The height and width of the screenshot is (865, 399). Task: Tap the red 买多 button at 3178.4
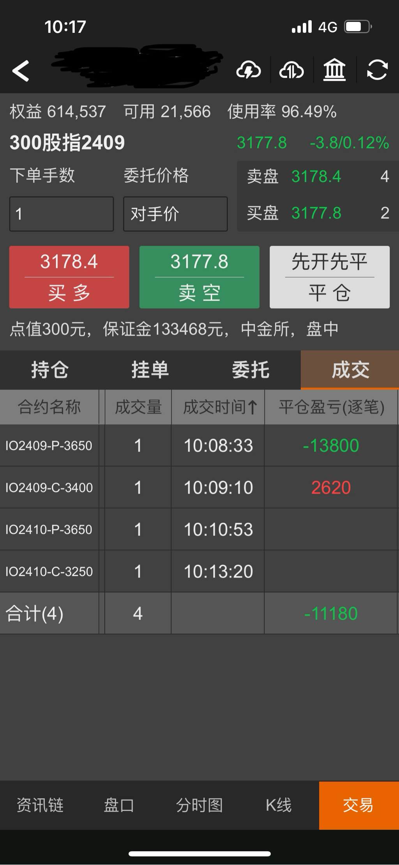[69, 277]
